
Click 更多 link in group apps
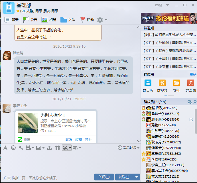193,74
